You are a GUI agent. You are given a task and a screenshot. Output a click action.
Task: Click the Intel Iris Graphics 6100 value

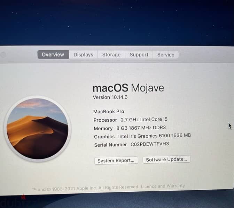pyautogui.click(x=154, y=136)
